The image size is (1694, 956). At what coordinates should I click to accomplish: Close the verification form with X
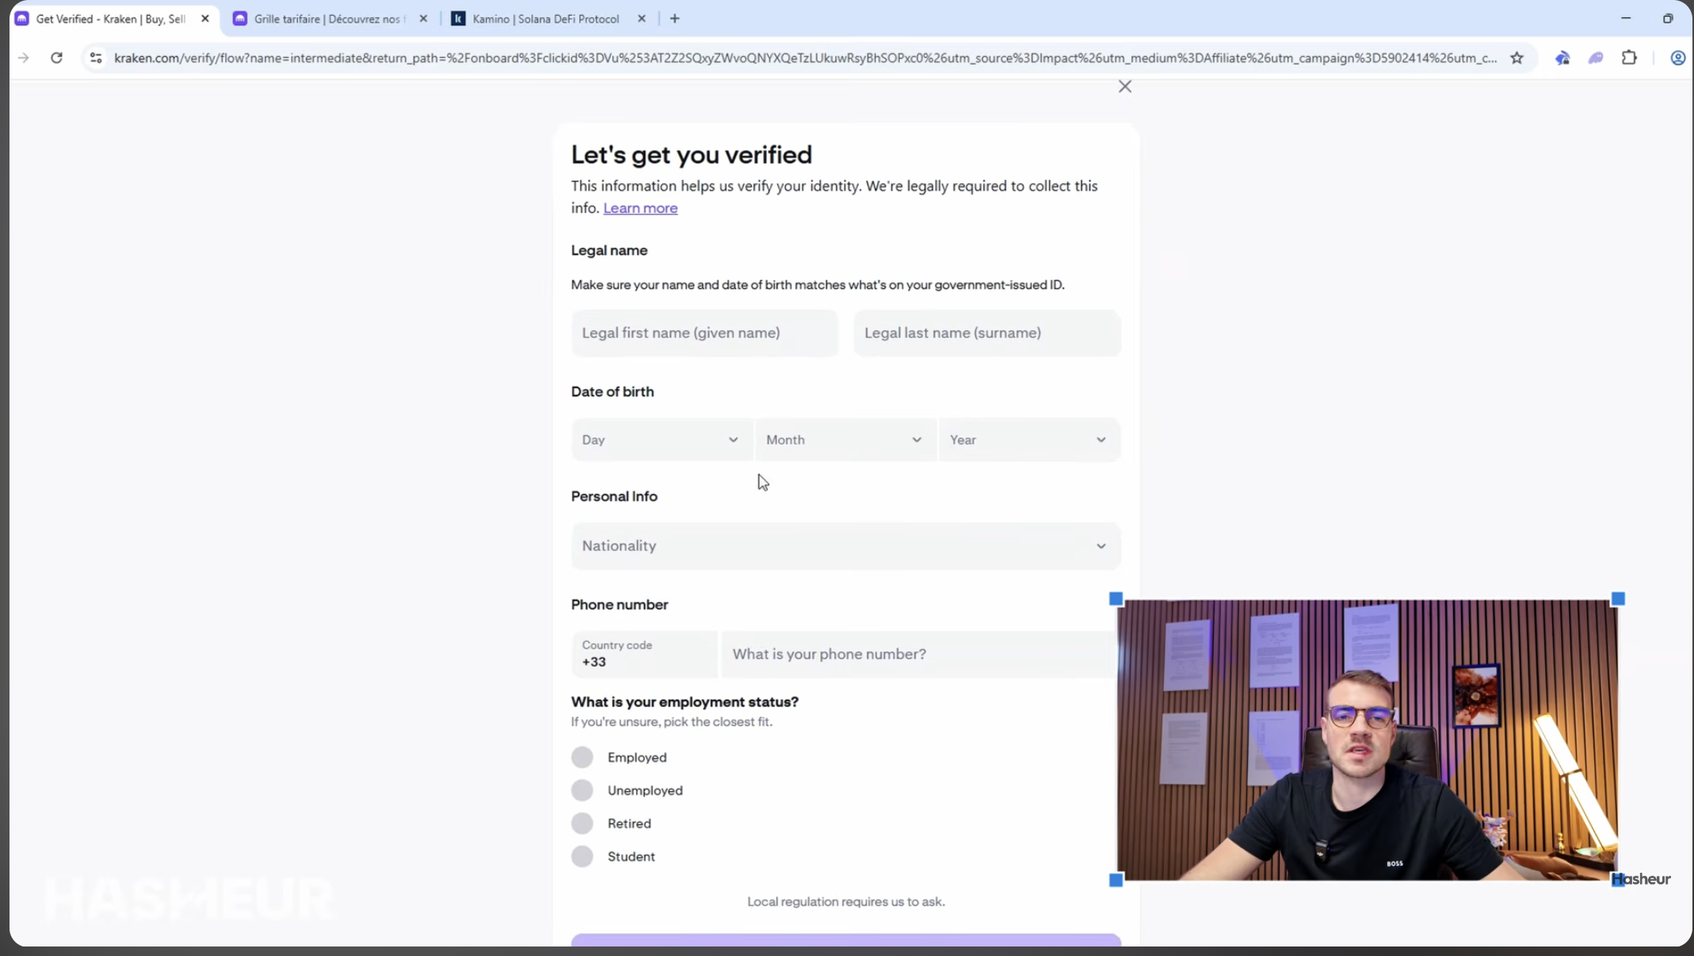click(x=1124, y=86)
